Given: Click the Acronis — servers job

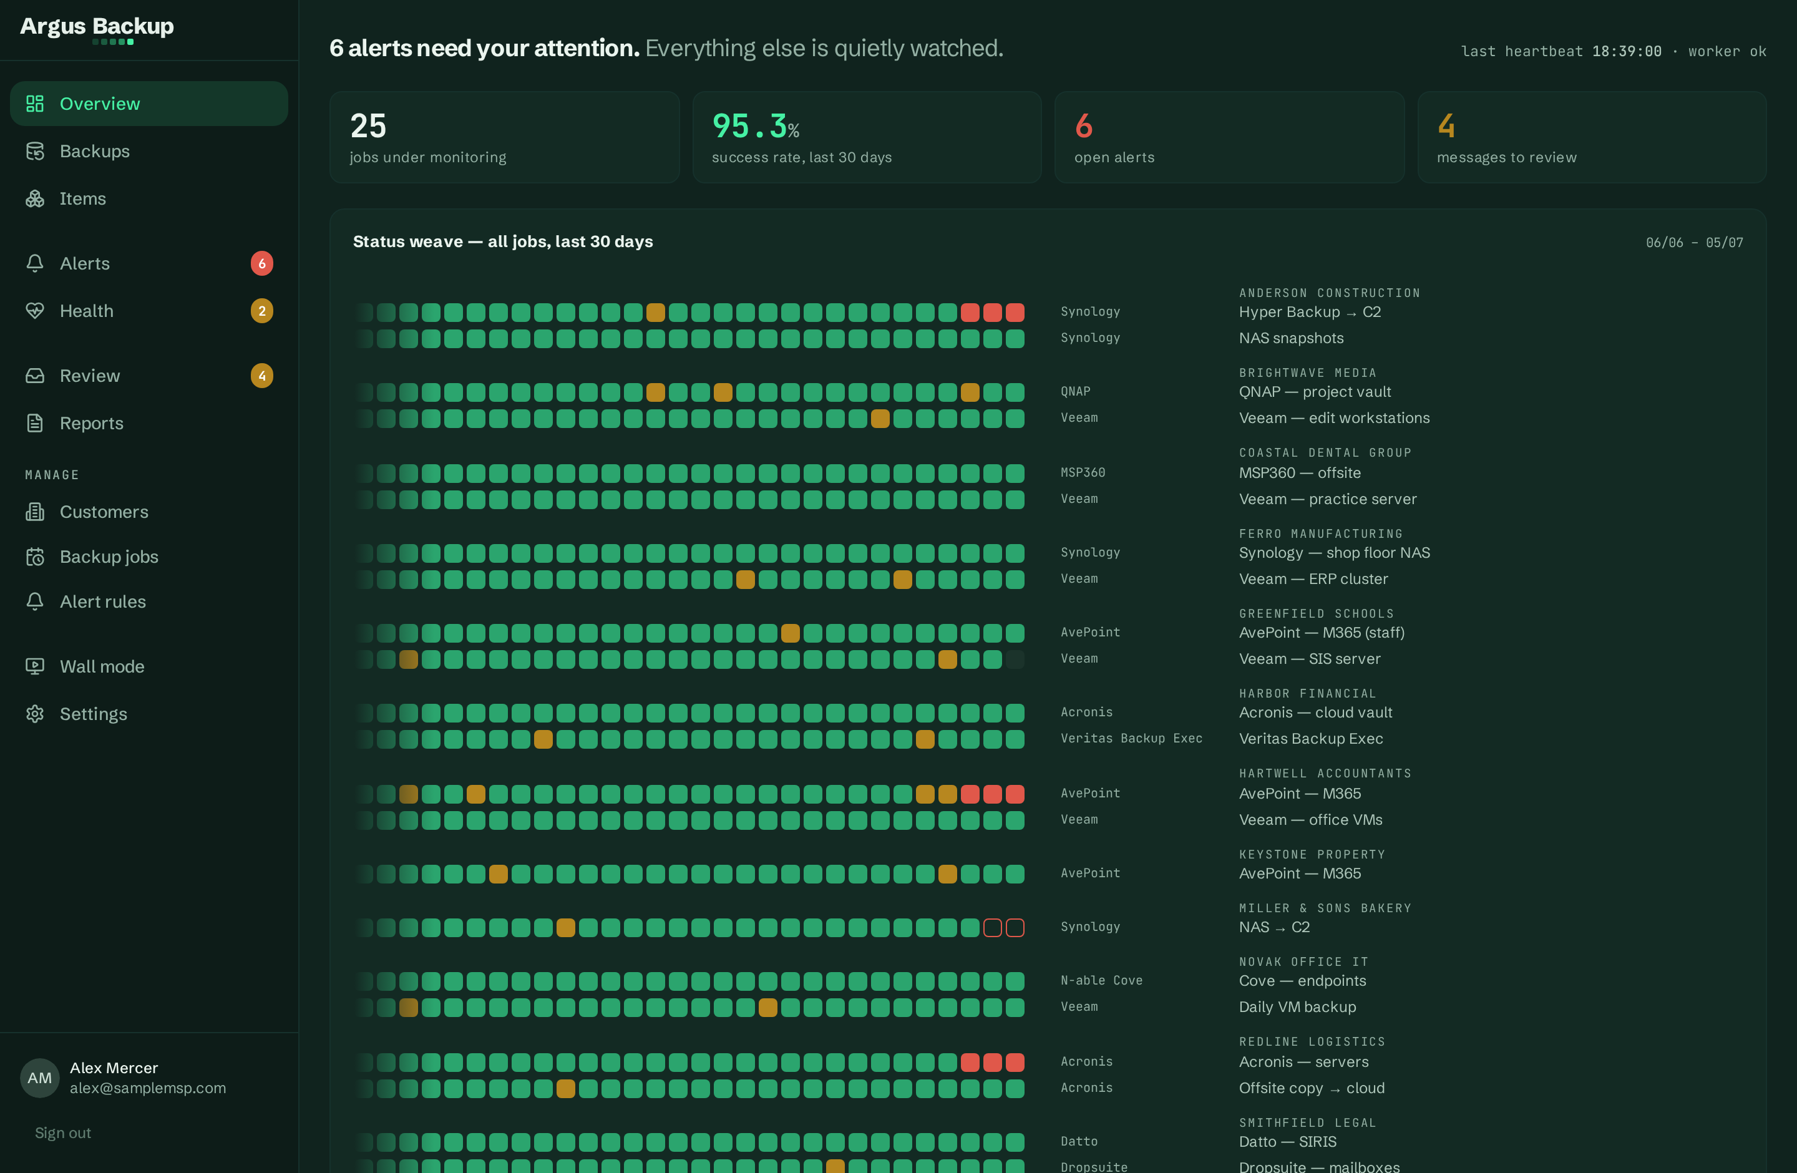Looking at the screenshot, I should [x=1303, y=1062].
